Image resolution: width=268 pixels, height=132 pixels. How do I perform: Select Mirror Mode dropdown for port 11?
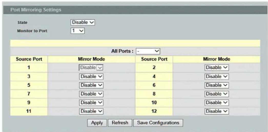pyautogui.click(x=91, y=111)
